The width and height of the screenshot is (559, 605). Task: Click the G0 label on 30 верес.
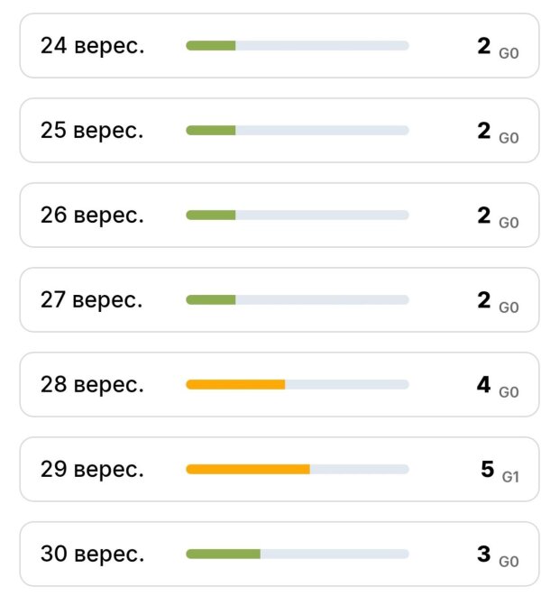click(x=509, y=562)
